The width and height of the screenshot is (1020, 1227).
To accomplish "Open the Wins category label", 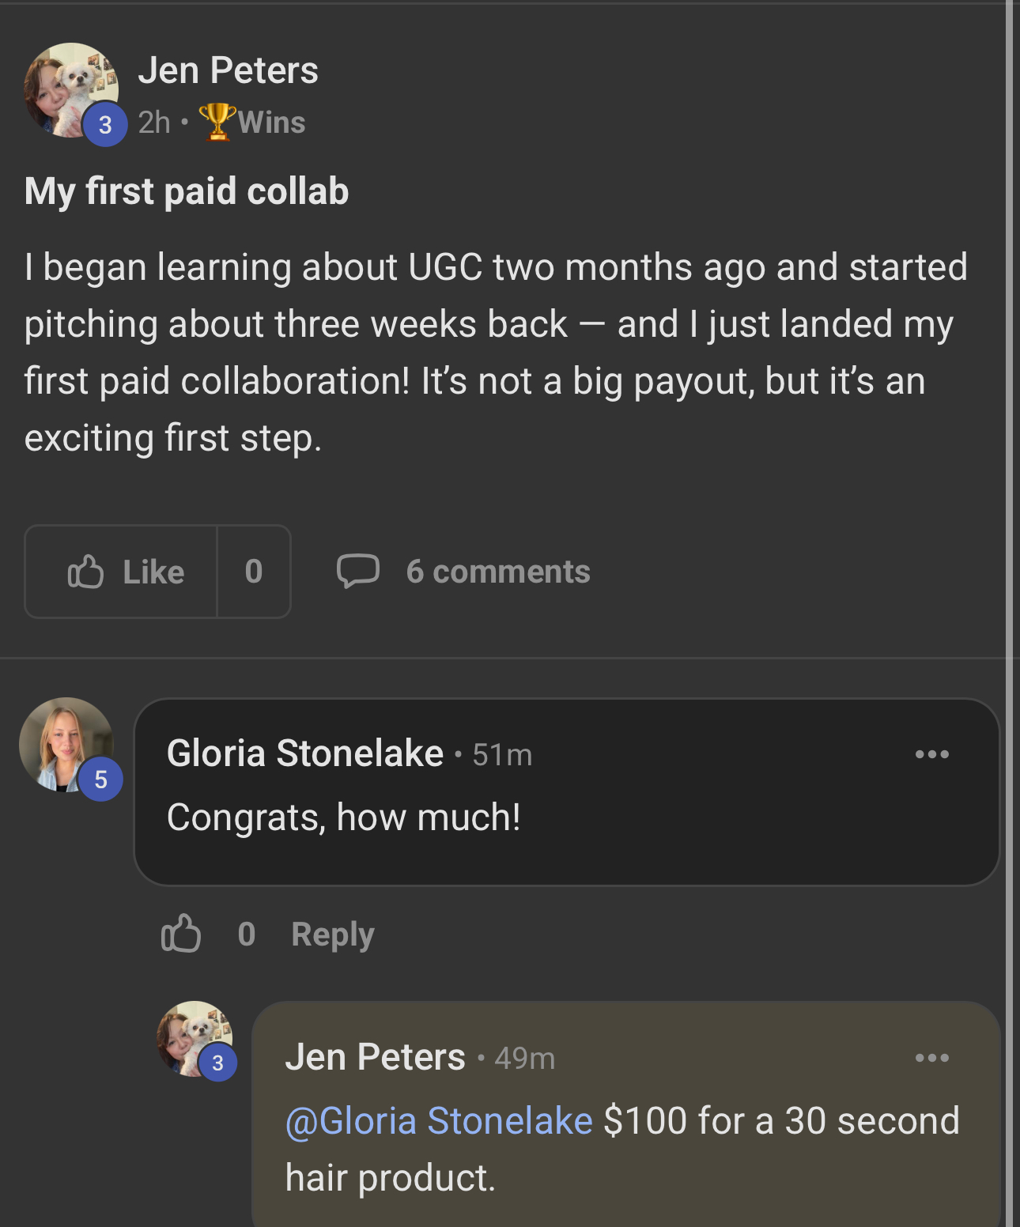I will [271, 123].
